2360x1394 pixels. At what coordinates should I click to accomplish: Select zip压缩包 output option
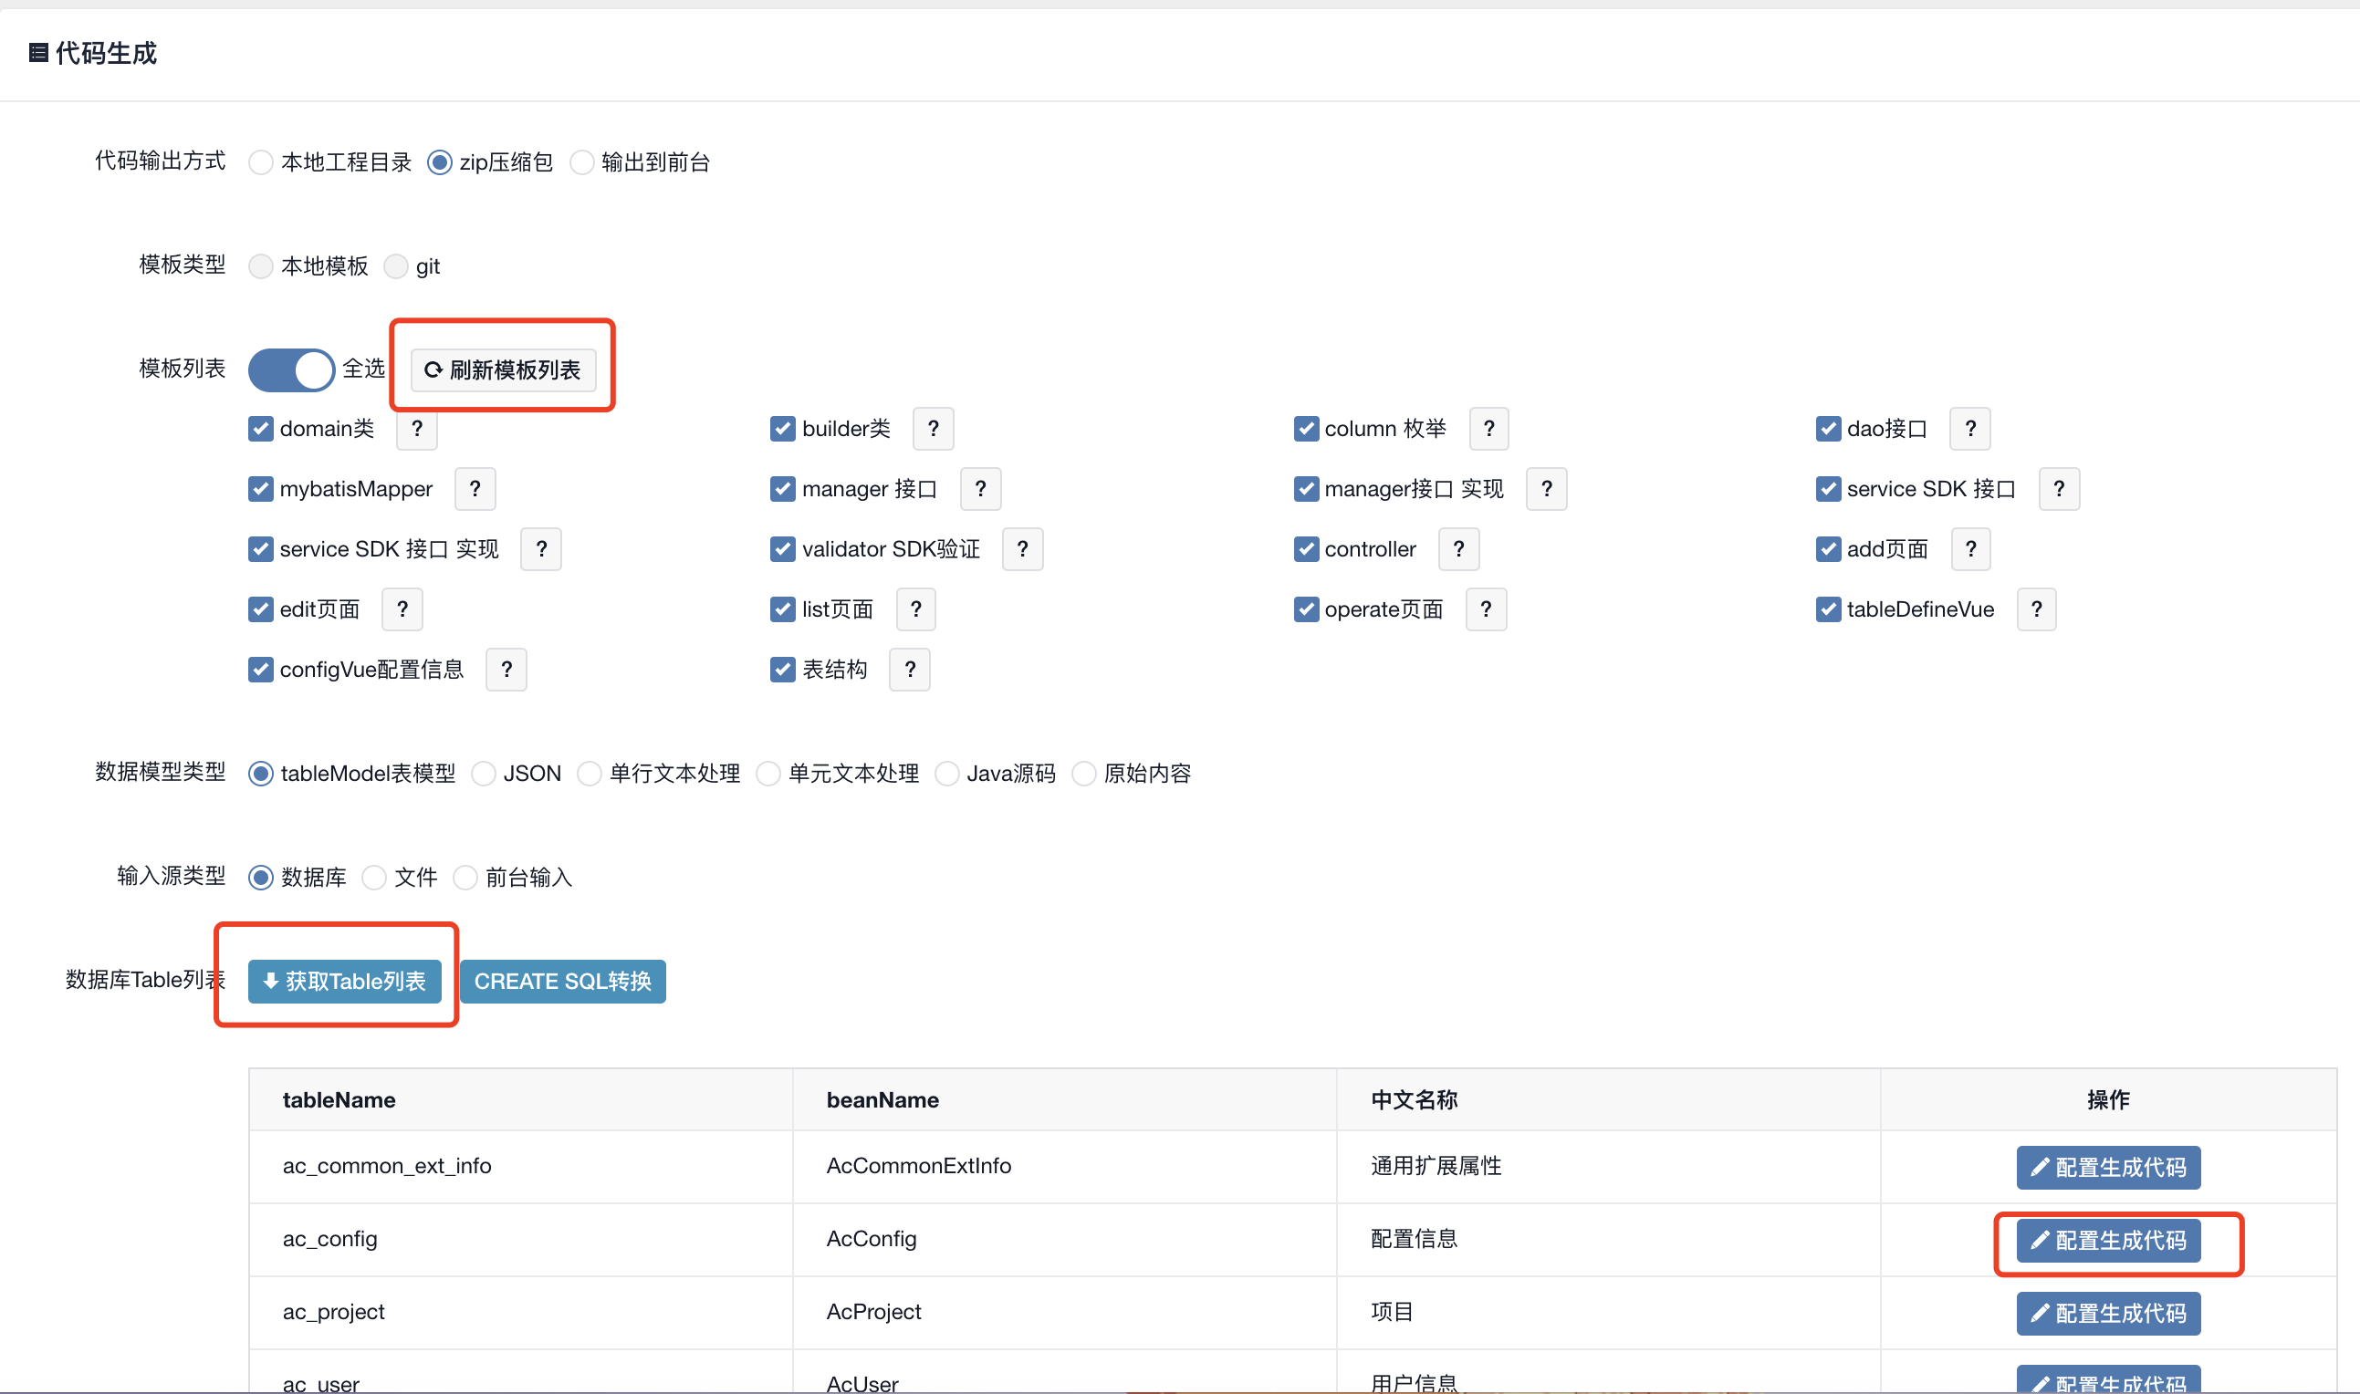point(439,162)
